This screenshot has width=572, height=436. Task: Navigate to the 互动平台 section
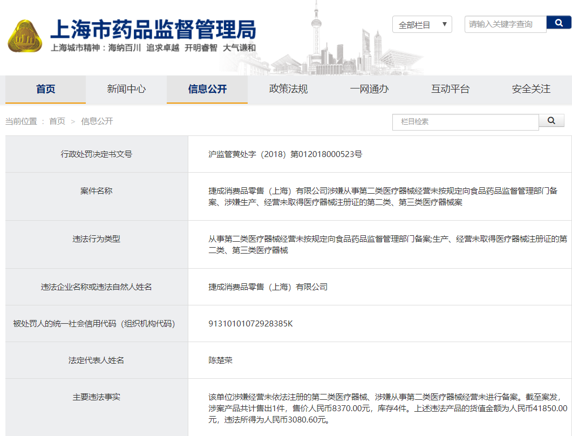[x=450, y=89]
